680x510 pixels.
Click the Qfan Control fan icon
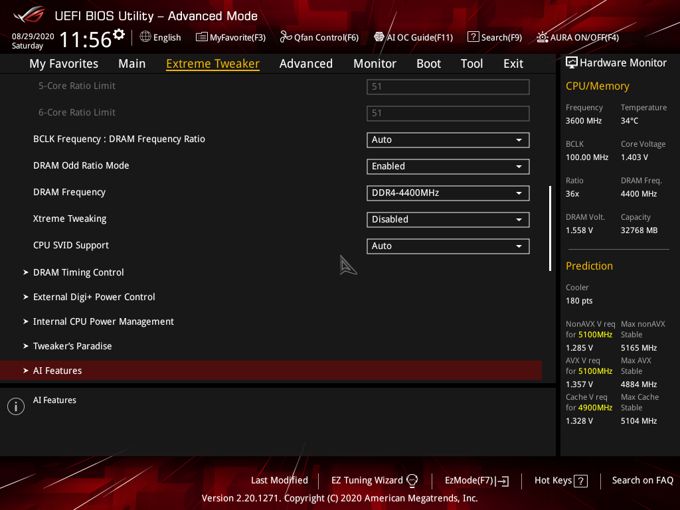tap(286, 37)
